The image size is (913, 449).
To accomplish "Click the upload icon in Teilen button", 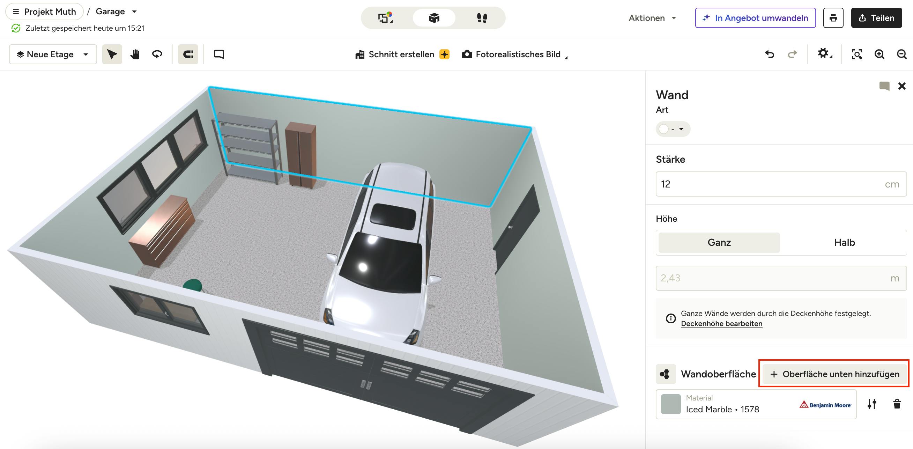I will pyautogui.click(x=862, y=18).
